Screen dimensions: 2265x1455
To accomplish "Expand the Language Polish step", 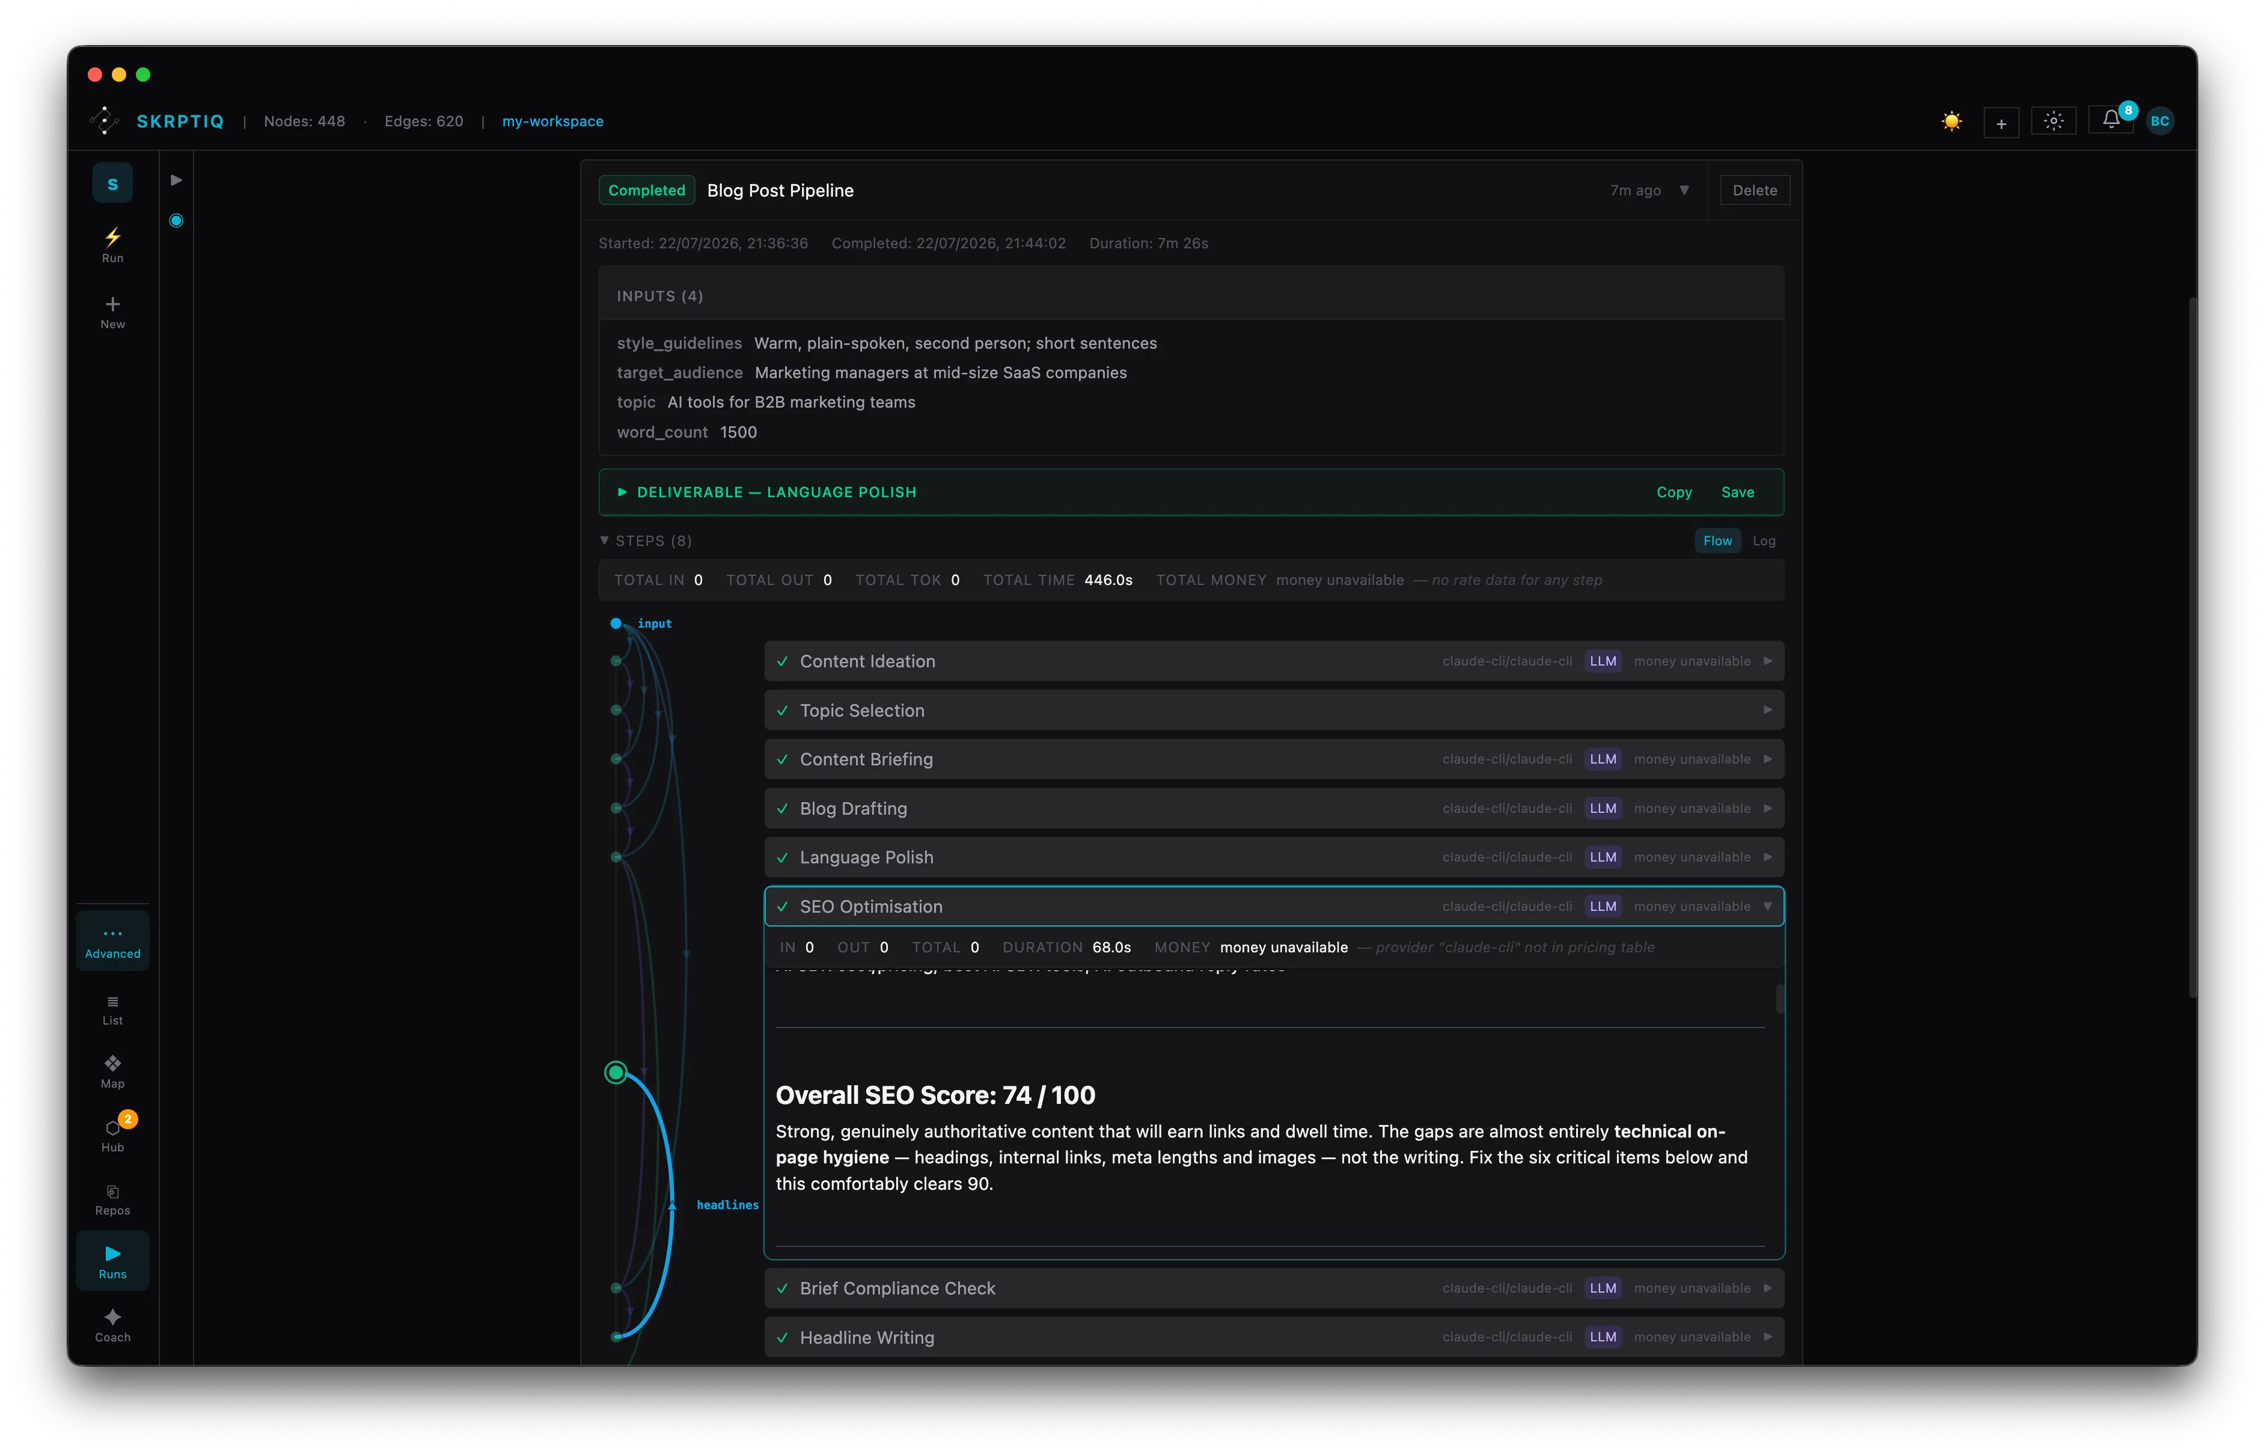I will pyautogui.click(x=1273, y=858).
